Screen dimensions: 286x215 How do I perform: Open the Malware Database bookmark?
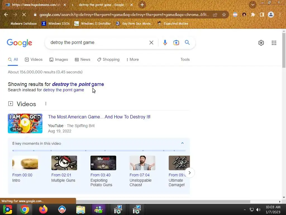(x=23, y=24)
